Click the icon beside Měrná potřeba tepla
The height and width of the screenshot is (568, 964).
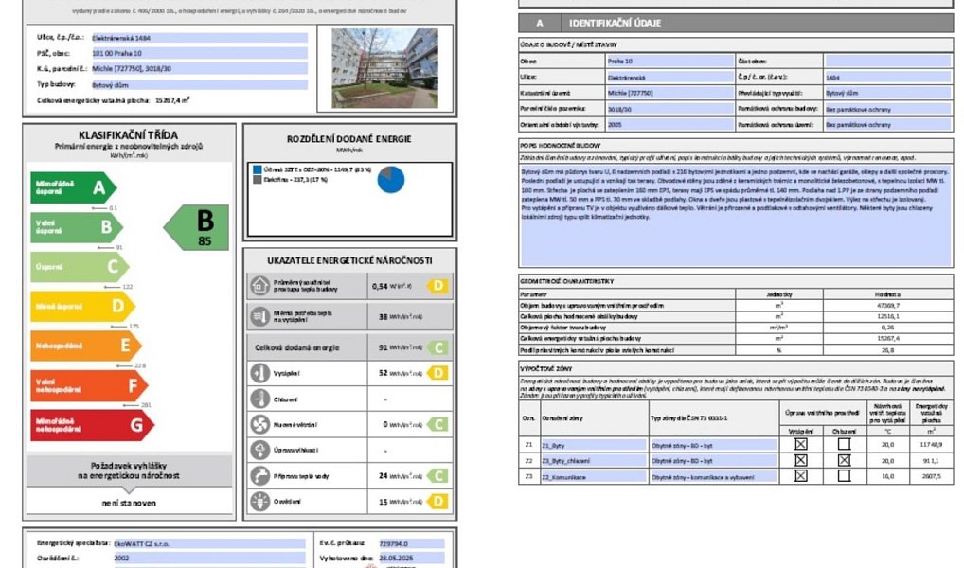click(x=260, y=316)
